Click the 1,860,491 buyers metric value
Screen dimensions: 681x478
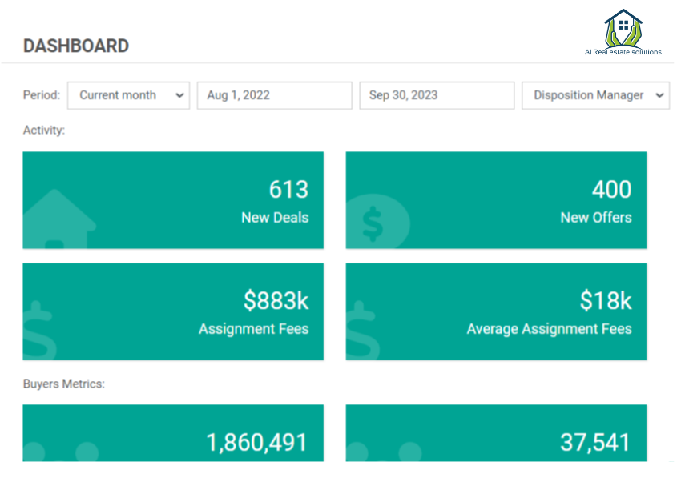click(256, 443)
